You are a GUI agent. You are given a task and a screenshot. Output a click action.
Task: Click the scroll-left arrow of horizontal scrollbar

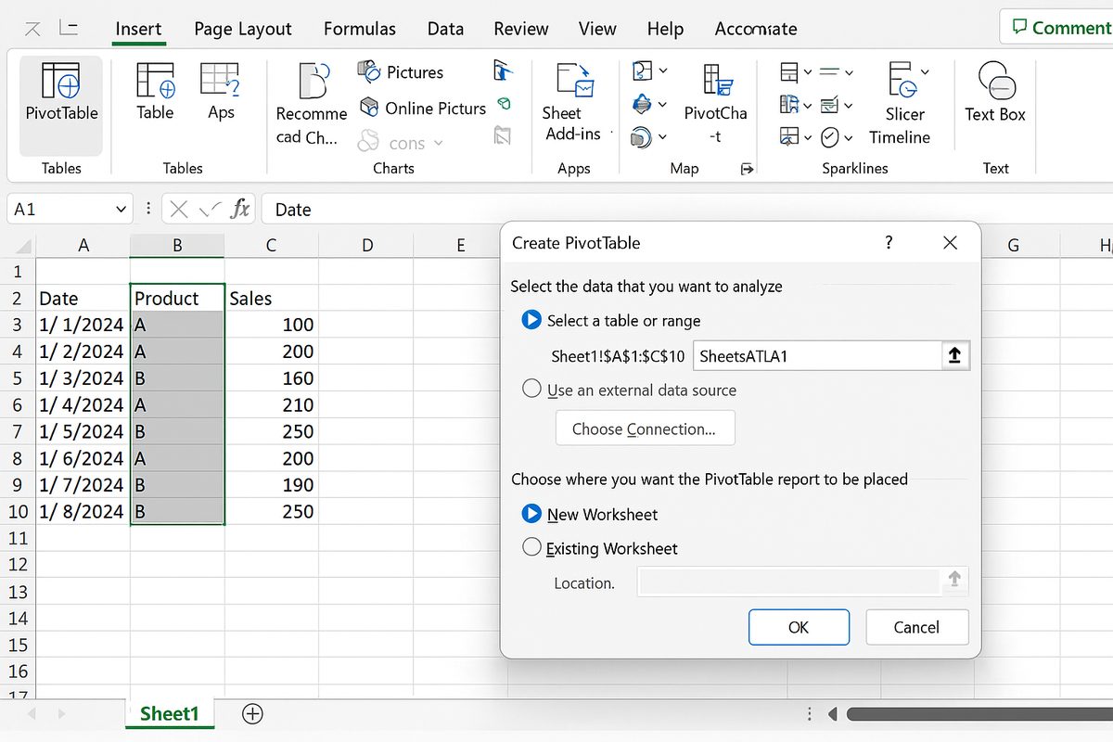[832, 714]
